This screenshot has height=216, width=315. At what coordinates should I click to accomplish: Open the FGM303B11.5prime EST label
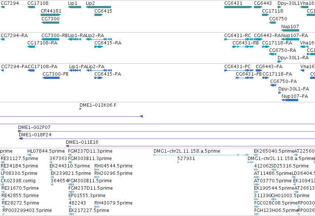pyautogui.click(x=90, y=181)
